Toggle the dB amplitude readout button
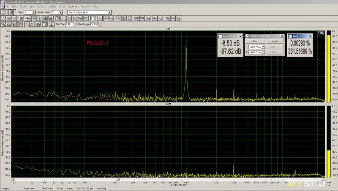The image size is (338, 191). [x=105, y=19]
